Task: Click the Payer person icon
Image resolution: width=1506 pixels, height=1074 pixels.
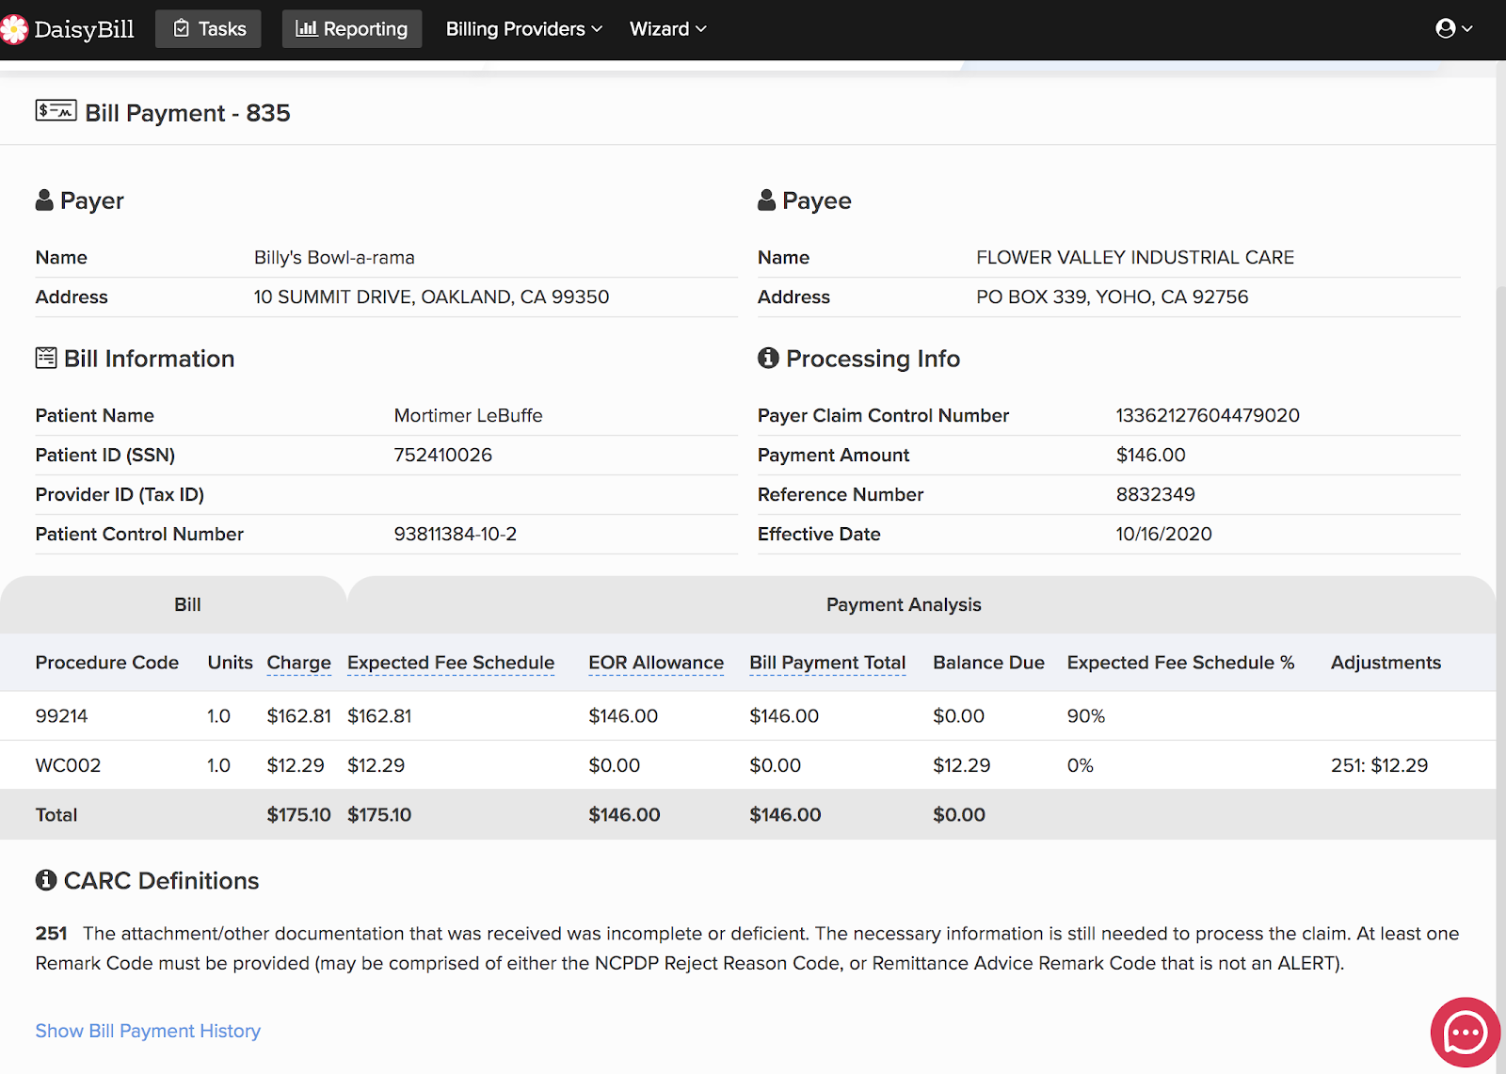Action: (x=44, y=200)
